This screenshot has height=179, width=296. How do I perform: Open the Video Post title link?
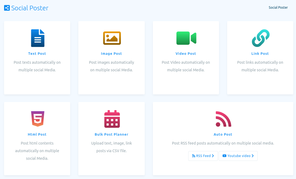pos(186,54)
